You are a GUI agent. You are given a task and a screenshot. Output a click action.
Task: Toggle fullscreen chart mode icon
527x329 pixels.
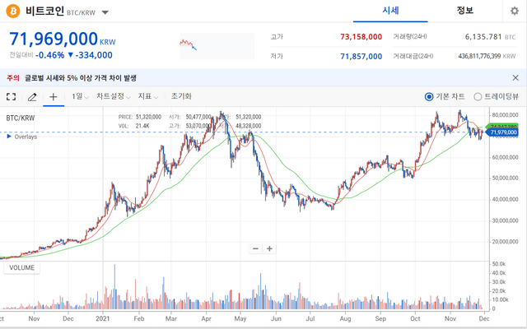point(11,97)
